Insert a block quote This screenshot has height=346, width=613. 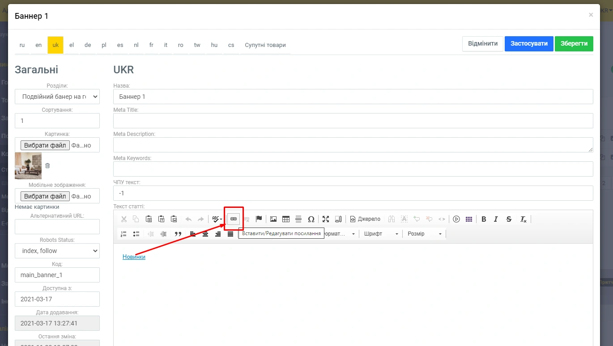point(178,234)
